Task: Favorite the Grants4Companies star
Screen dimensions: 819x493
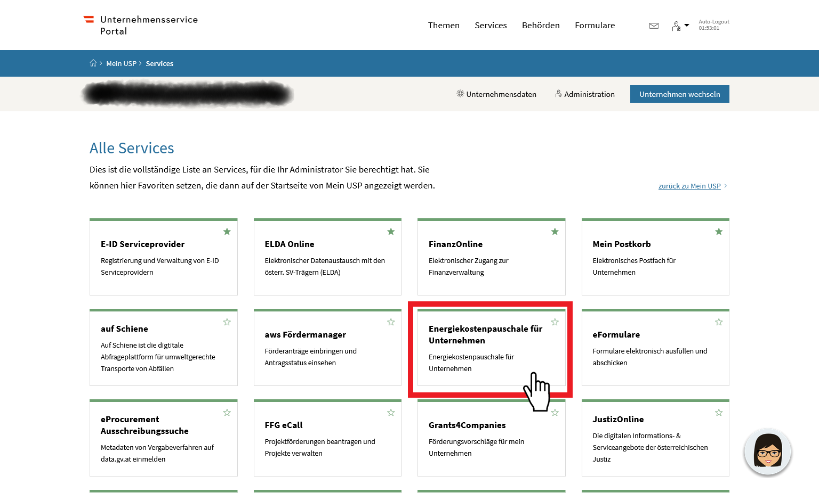Action: pos(555,413)
